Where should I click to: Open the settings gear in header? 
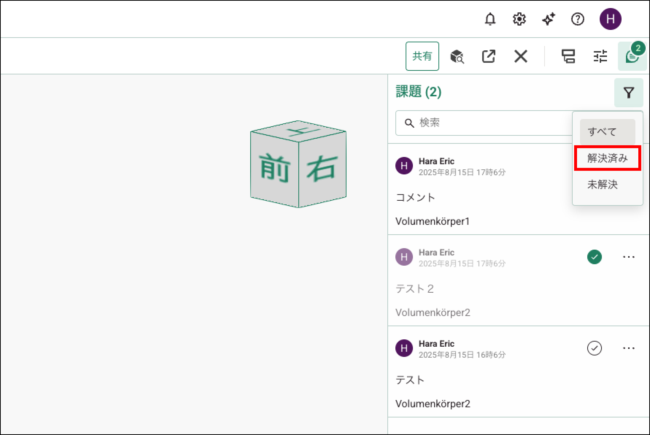click(x=519, y=19)
